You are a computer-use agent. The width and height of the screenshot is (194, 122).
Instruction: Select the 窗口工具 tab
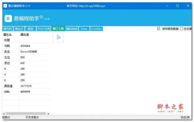coord(58,29)
